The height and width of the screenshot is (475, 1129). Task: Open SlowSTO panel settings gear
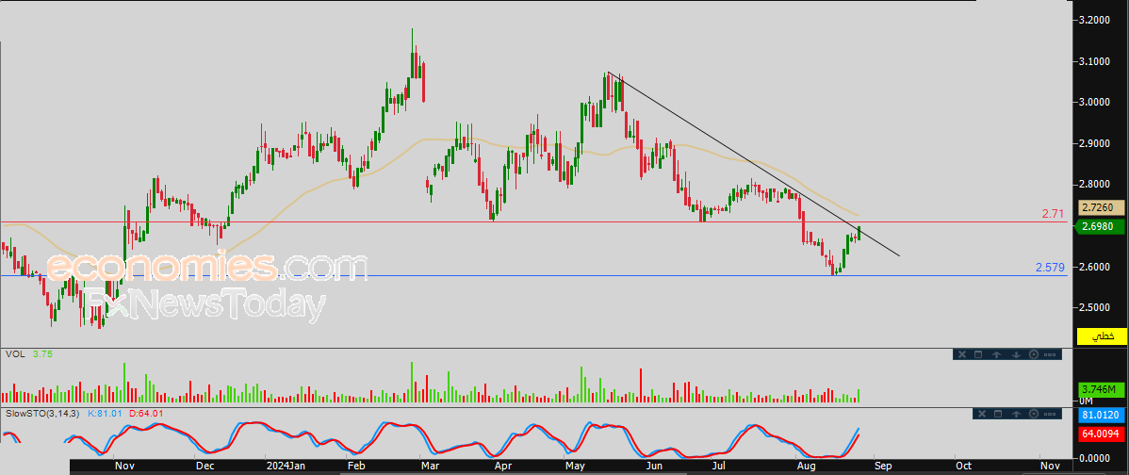point(1034,414)
